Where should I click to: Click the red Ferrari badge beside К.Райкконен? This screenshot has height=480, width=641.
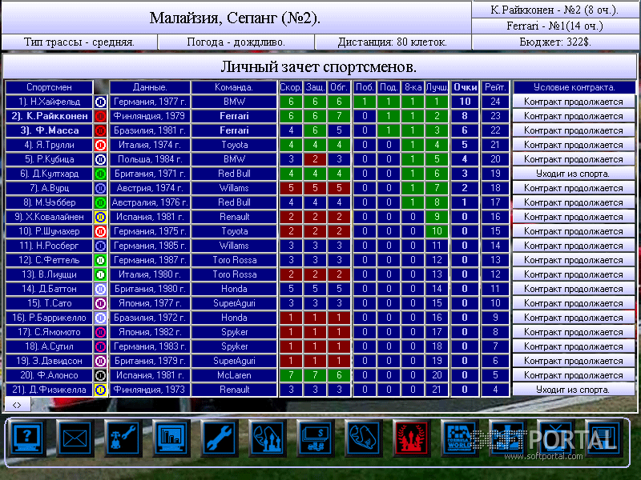101,116
